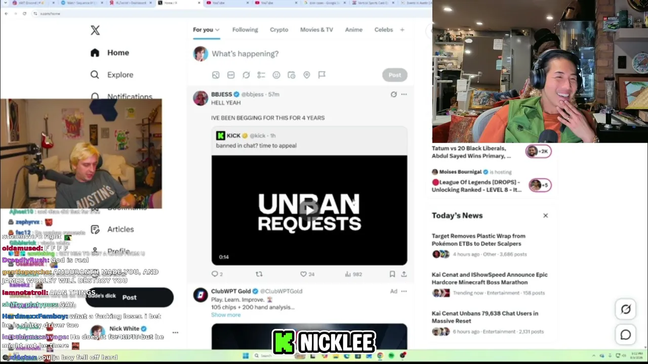
Task: Open ClubWPT Gold profile avatar
Action: click(x=200, y=295)
